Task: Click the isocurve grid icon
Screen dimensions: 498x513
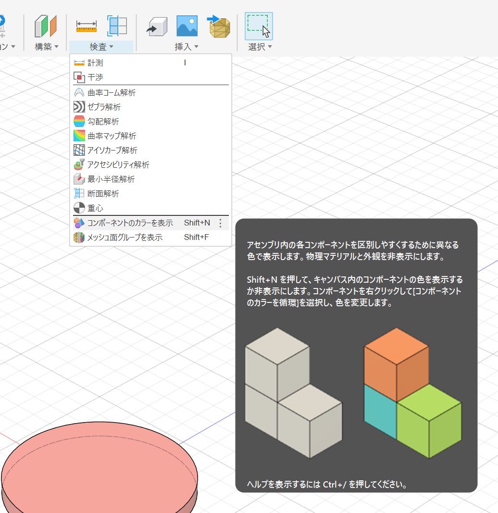Action: tap(79, 150)
